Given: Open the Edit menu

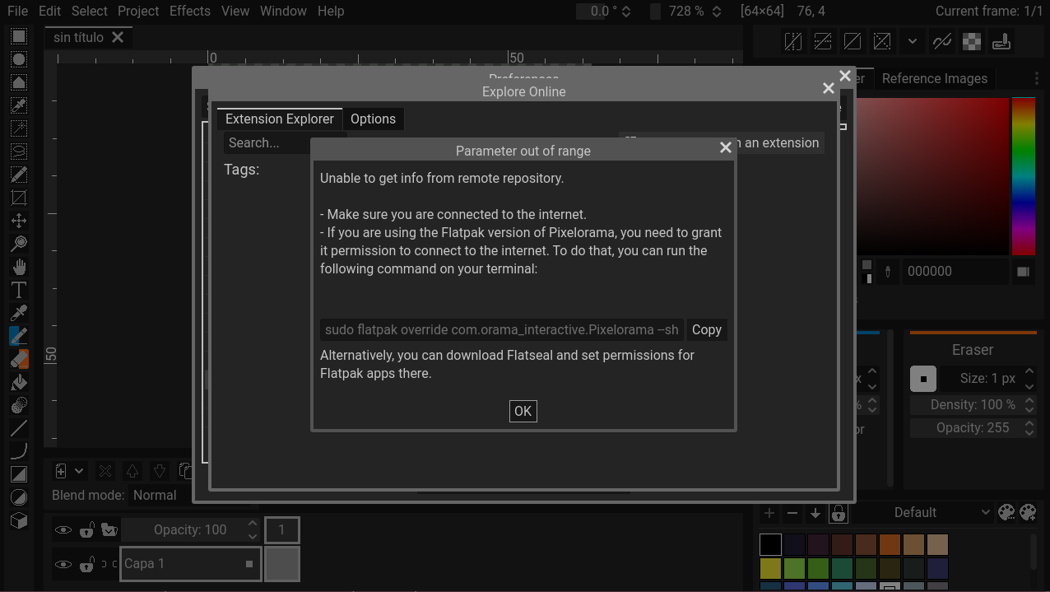Looking at the screenshot, I should click(49, 11).
